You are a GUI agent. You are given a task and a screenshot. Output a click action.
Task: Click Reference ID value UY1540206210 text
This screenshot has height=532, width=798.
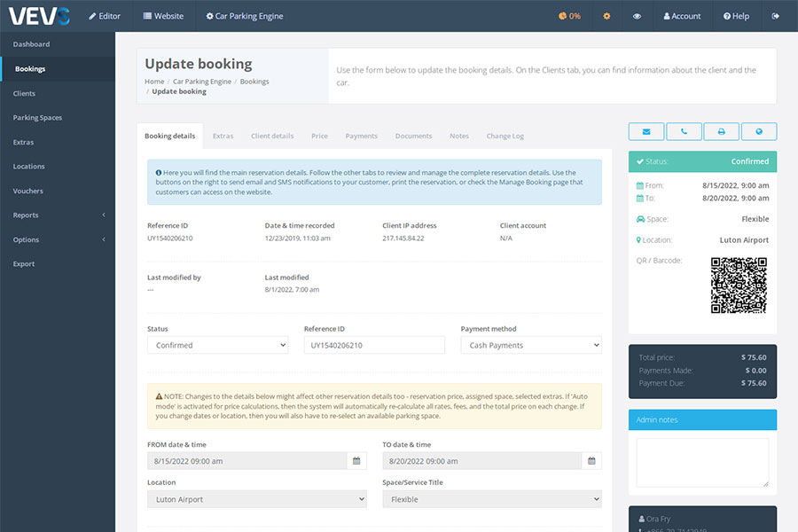click(170, 239)
